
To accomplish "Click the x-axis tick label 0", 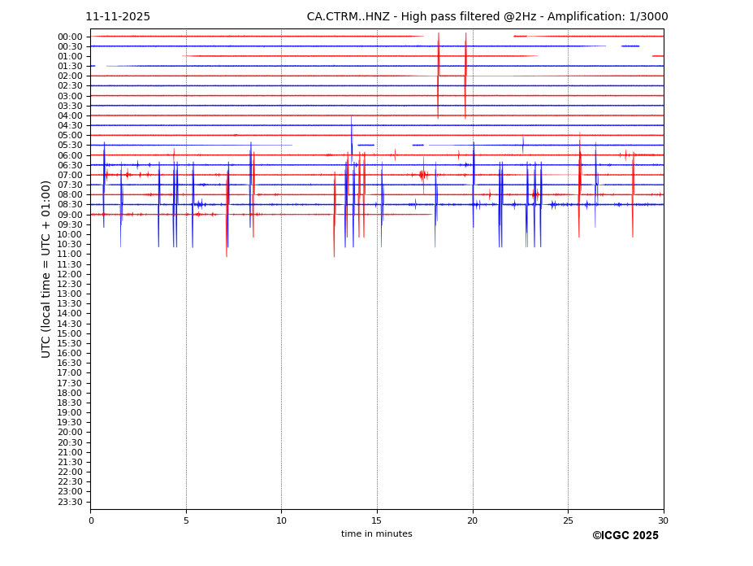I will (91, 520).
